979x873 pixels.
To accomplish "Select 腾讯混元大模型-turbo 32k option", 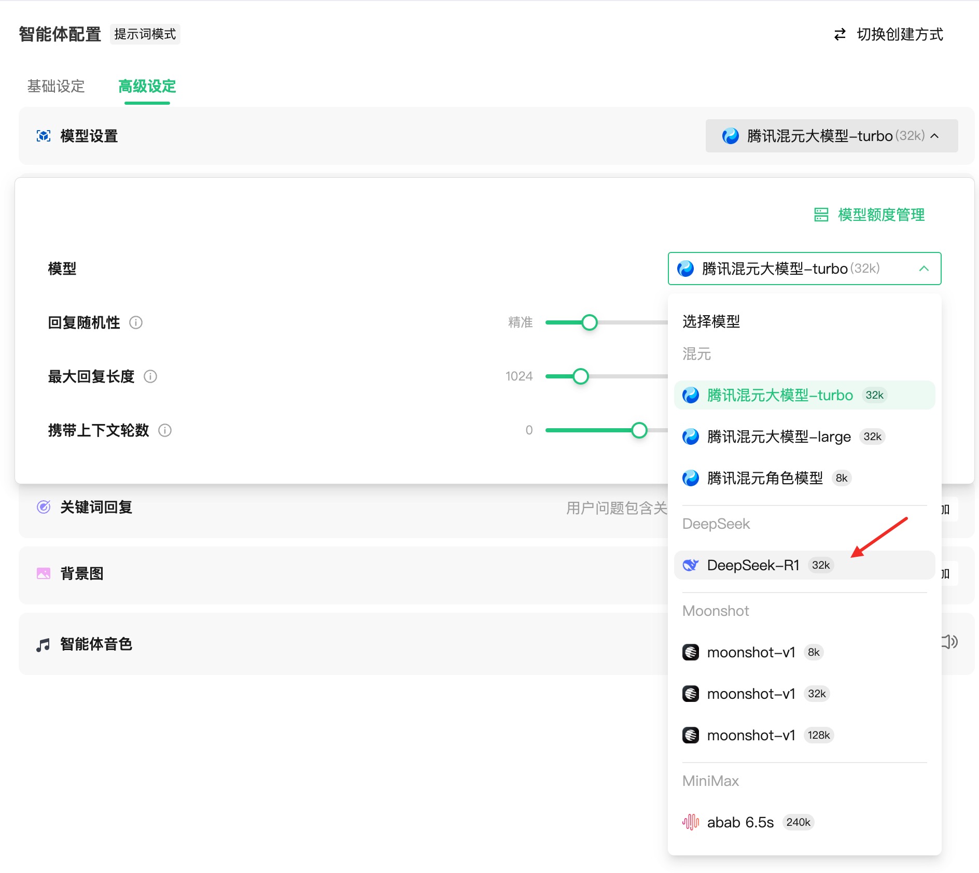I will 805,395.
